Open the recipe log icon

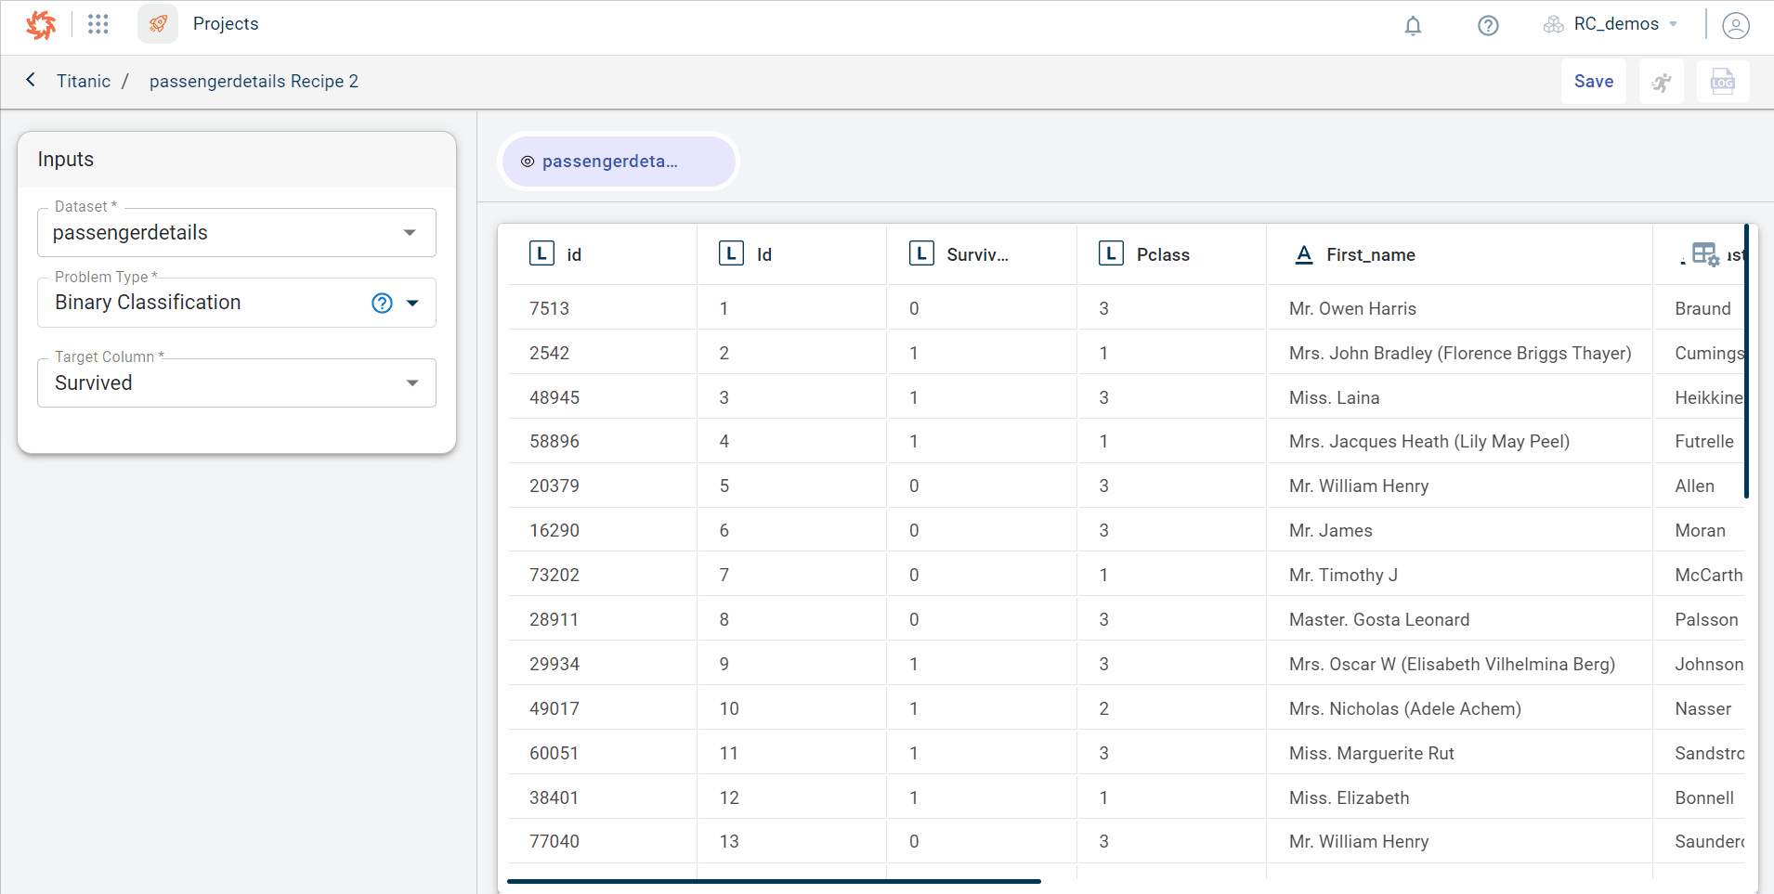pos(1723,82)
